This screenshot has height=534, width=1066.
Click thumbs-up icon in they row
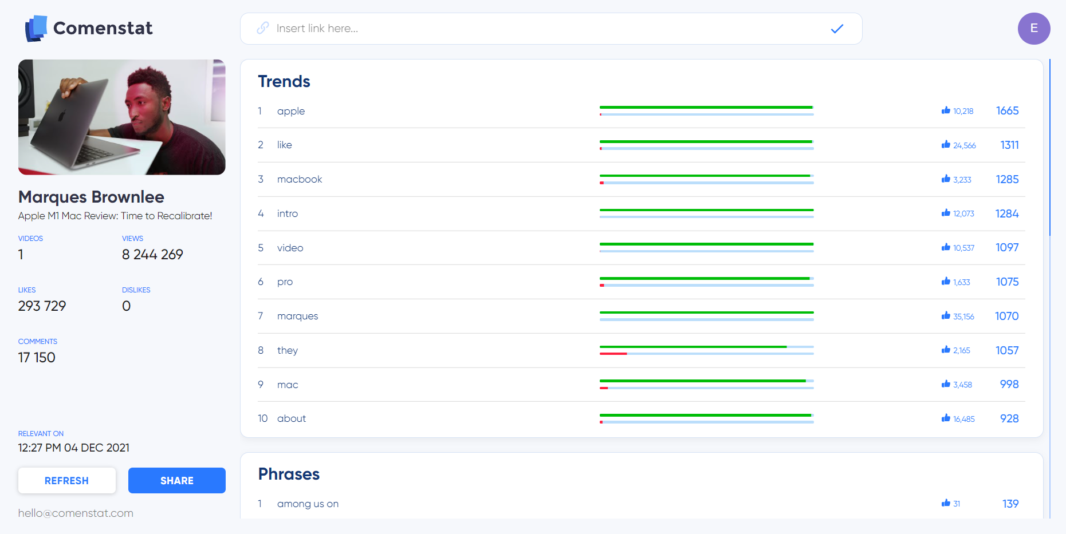(x=946, y=350)
